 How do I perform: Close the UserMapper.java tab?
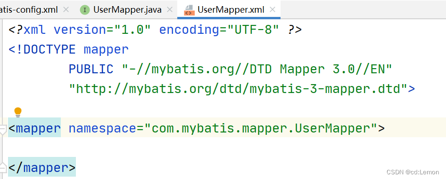170,9
